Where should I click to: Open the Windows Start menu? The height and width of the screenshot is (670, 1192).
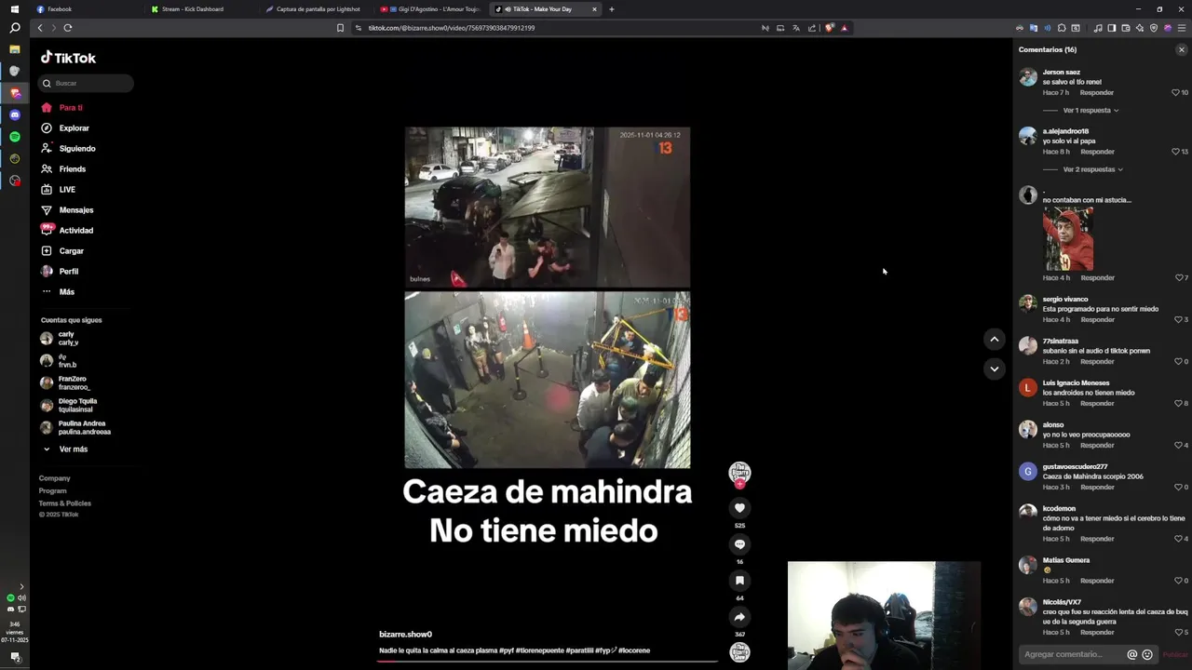[15, 9]
